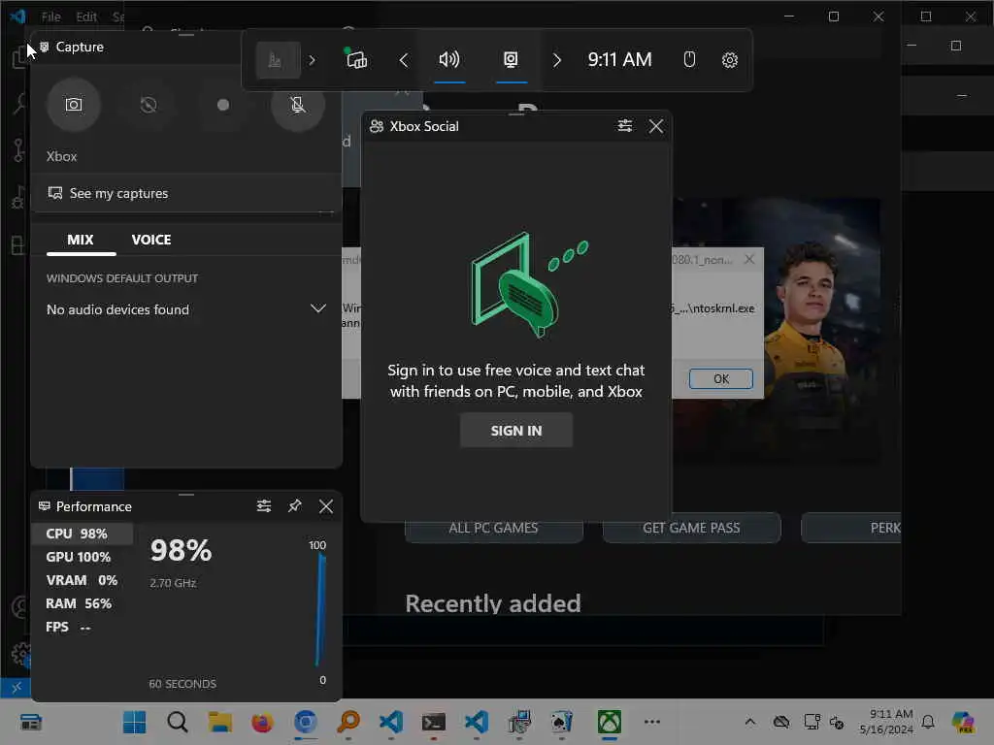The height and width of the screenshot is (745, 994).
Task: Select the GPU 100% metric
Action: [83, 557]
